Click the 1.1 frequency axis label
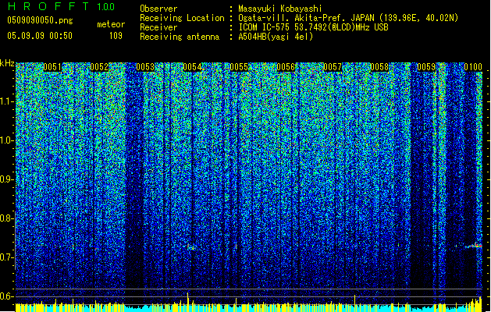Screen dimensions: 491x312 tap(7, 101)
